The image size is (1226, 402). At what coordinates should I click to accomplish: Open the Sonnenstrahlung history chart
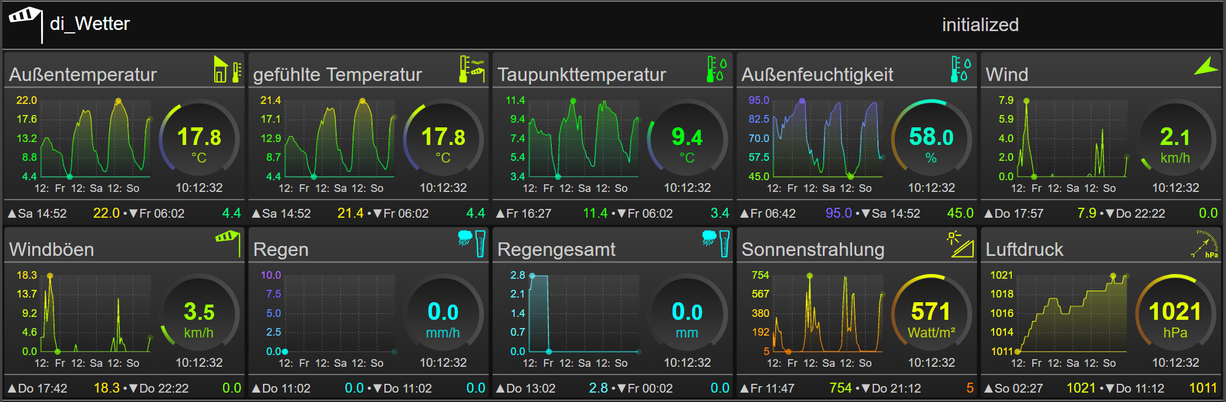pos(816,320)
